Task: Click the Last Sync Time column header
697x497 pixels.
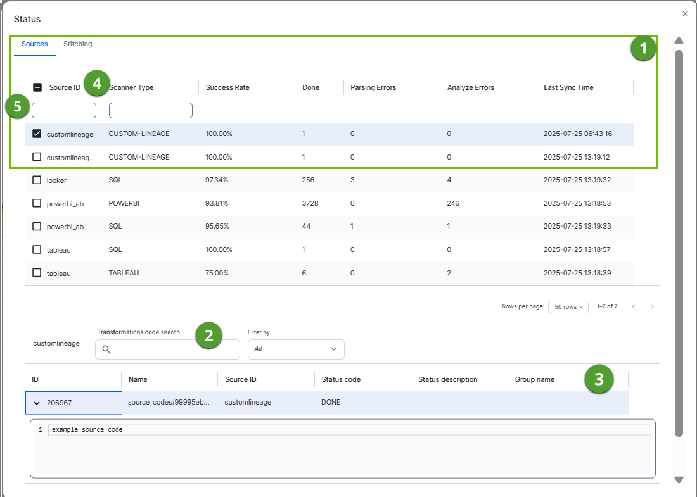Action: (x=568, y=87)
